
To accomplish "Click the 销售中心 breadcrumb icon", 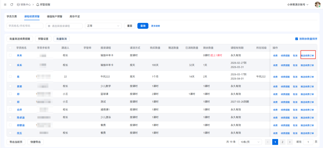I will tap(18, 4).
